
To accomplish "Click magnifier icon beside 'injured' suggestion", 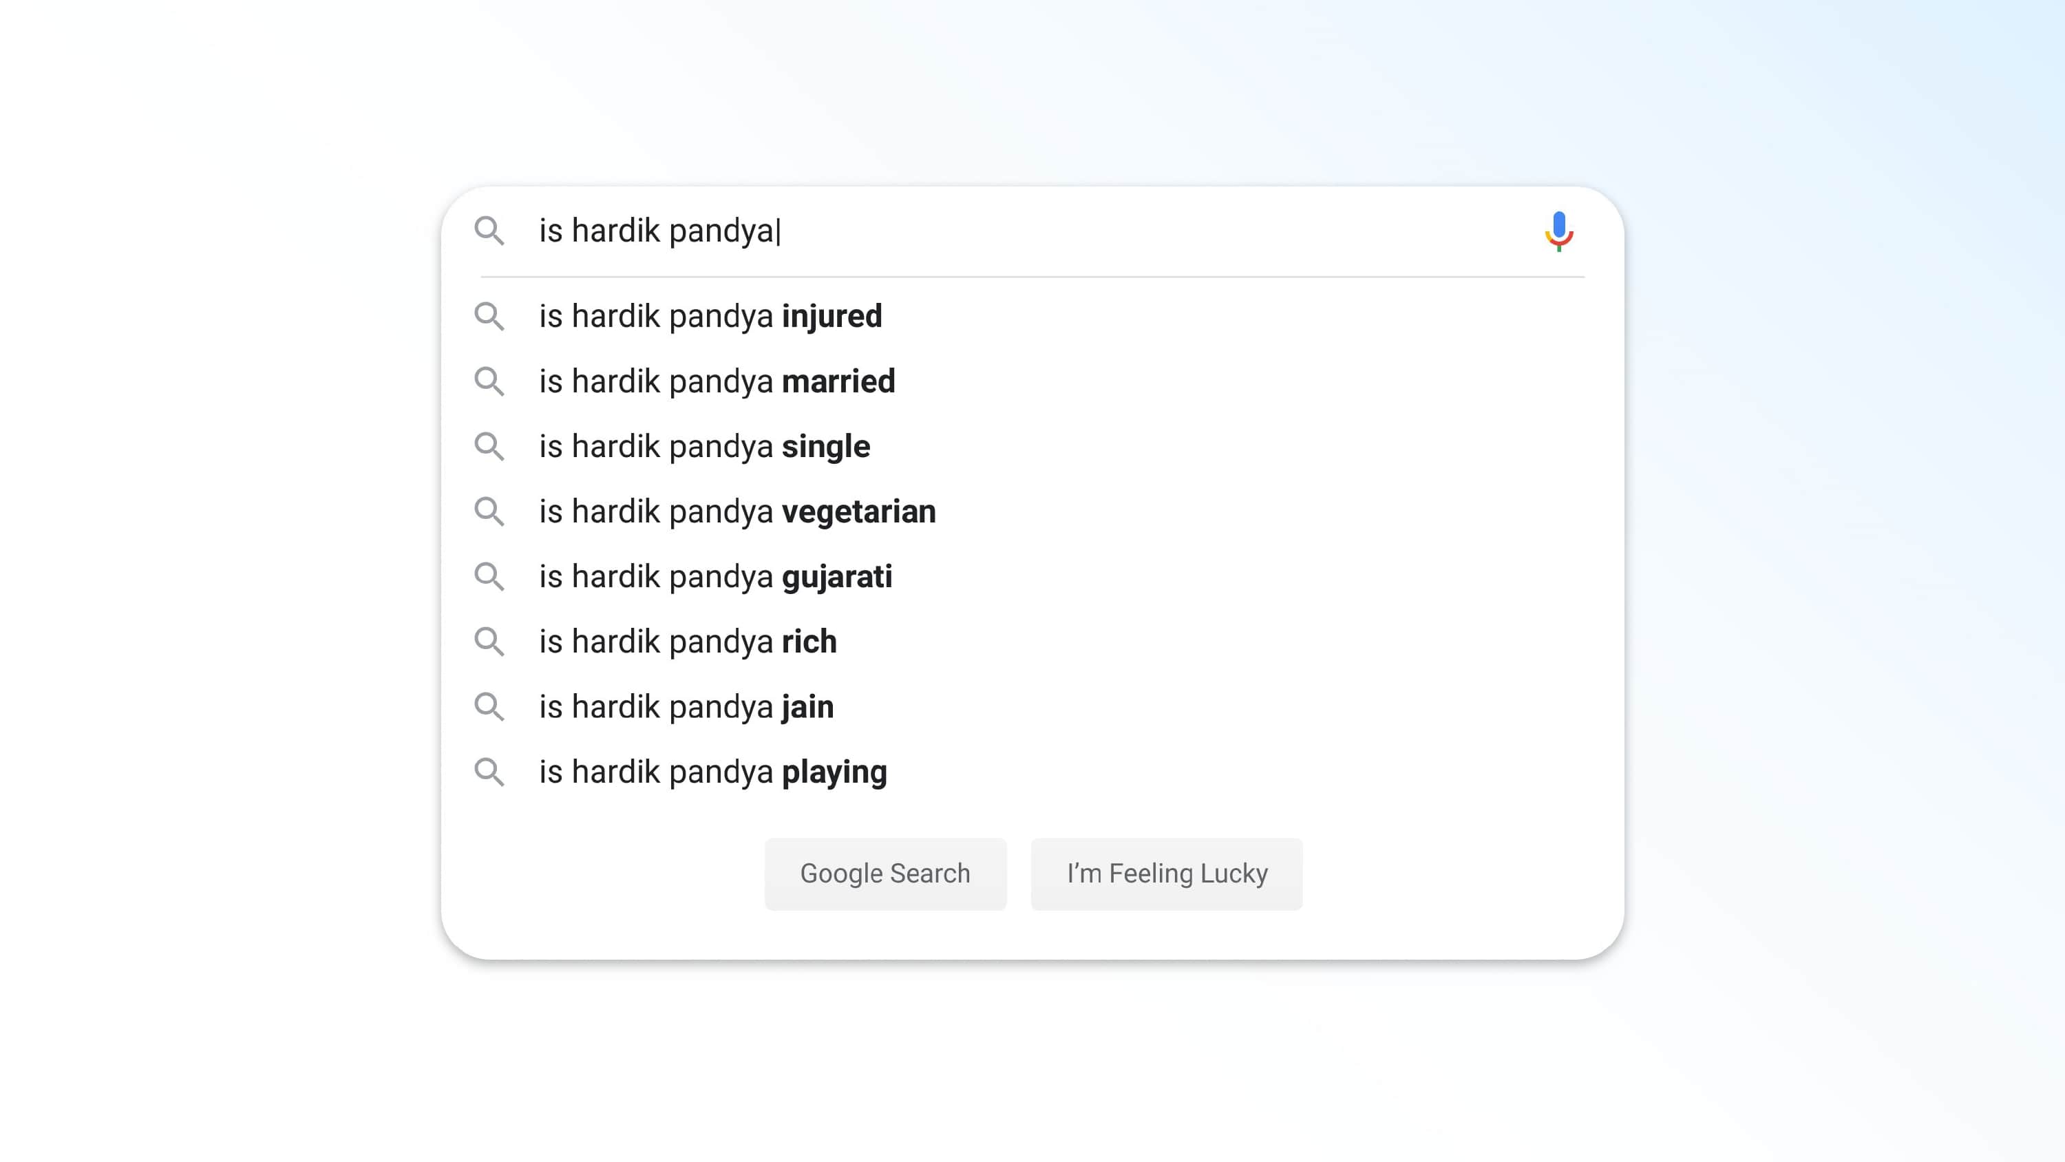I will [489, 316].
